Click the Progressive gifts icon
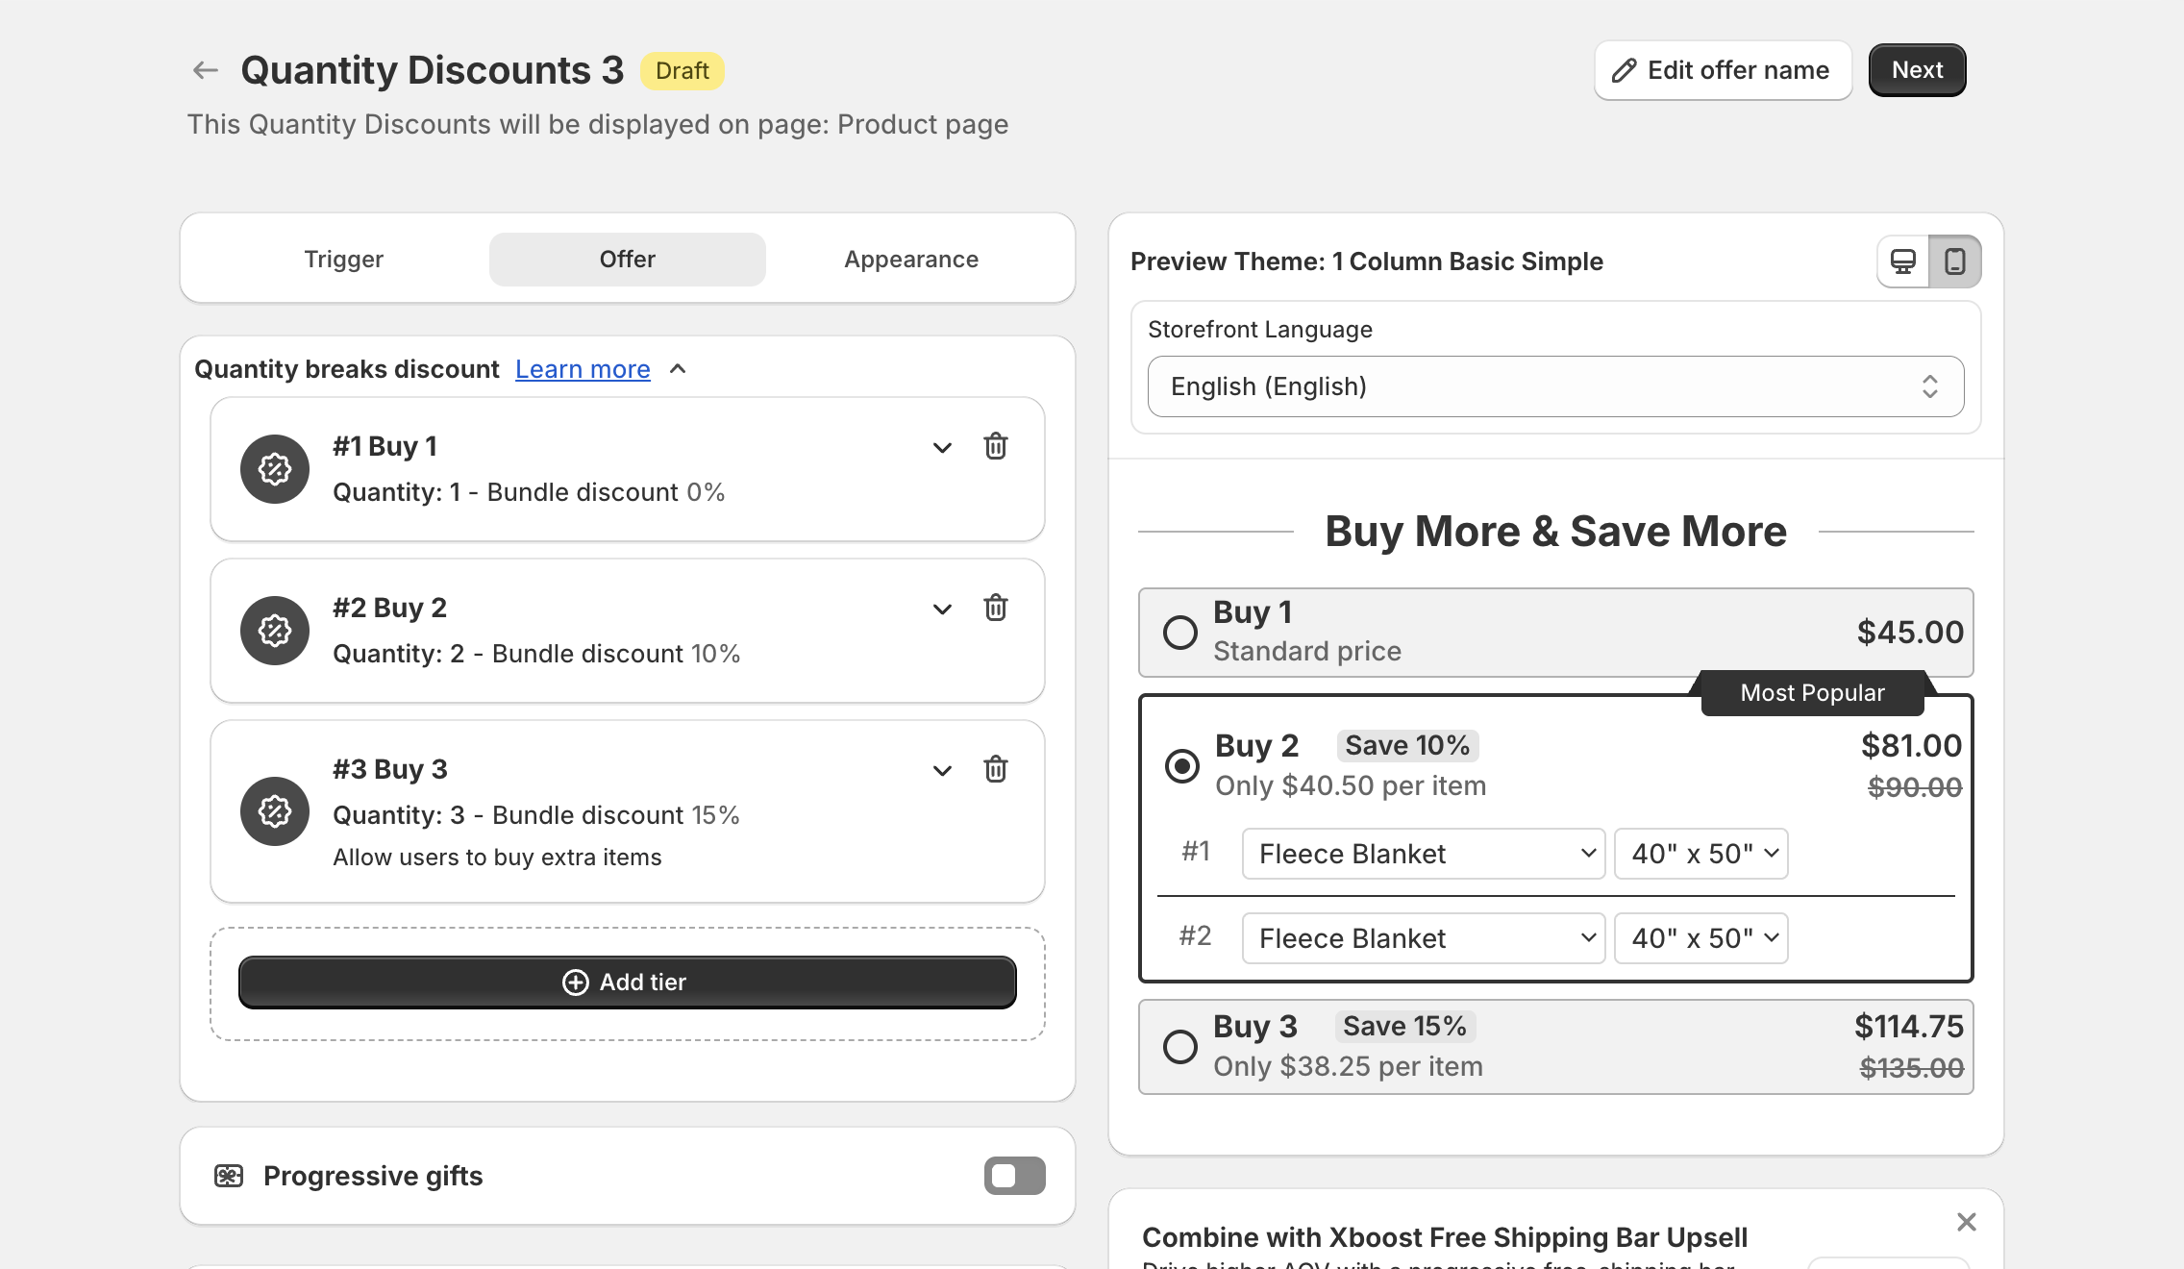This screenshot has height=1269, width=2184. tap(229, 1176)
